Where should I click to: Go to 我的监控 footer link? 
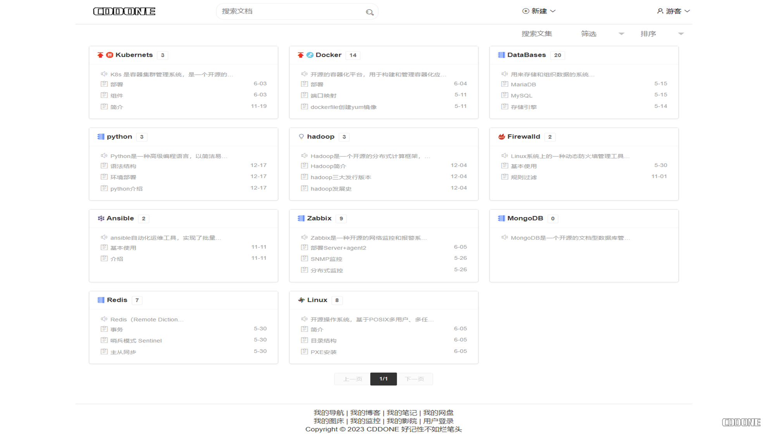pos(365,421)
